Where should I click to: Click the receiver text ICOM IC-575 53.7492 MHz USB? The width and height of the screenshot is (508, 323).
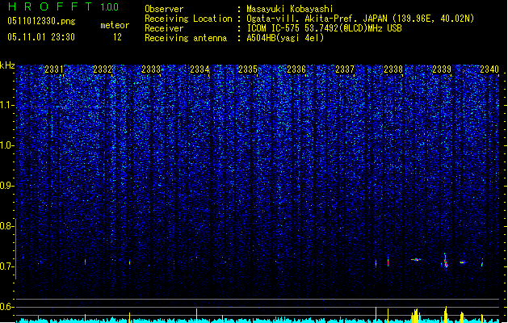click(x=325, y=28)
